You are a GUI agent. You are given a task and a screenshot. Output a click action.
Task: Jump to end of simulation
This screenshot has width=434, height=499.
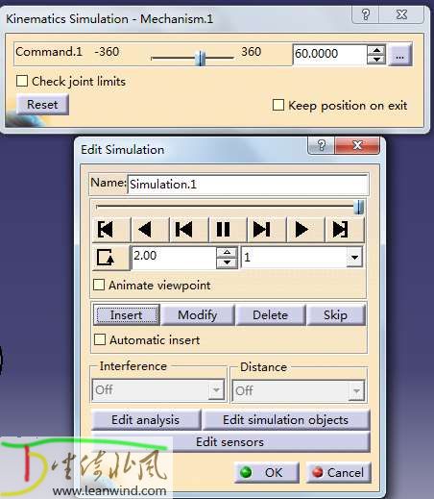(x=345, y=230)
